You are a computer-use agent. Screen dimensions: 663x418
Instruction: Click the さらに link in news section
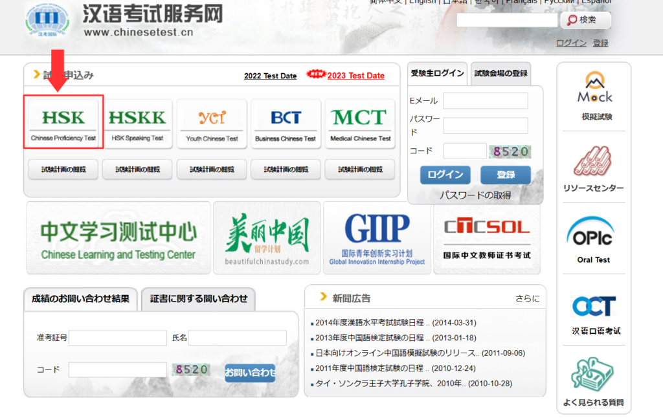(x=526, y=298)
